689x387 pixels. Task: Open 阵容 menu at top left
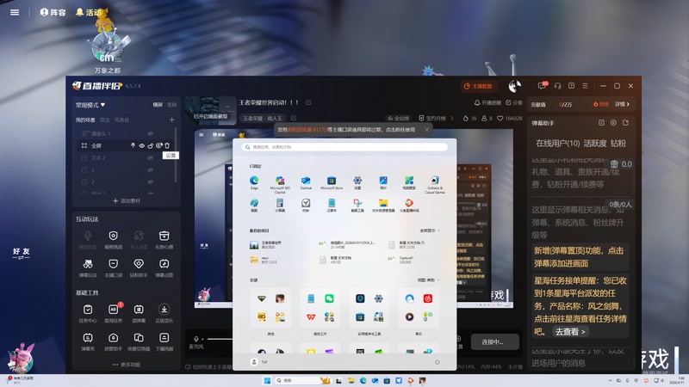[x=53, y=12]
